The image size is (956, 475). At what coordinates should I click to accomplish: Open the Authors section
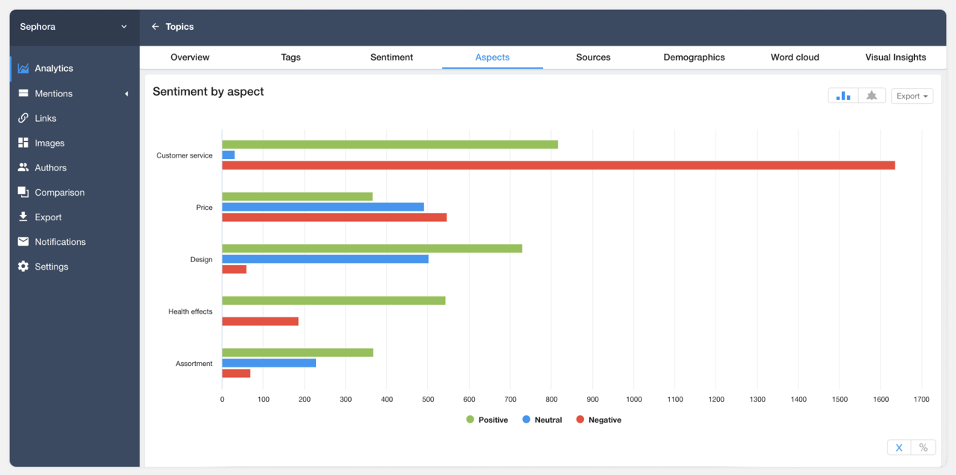[49, 167]
